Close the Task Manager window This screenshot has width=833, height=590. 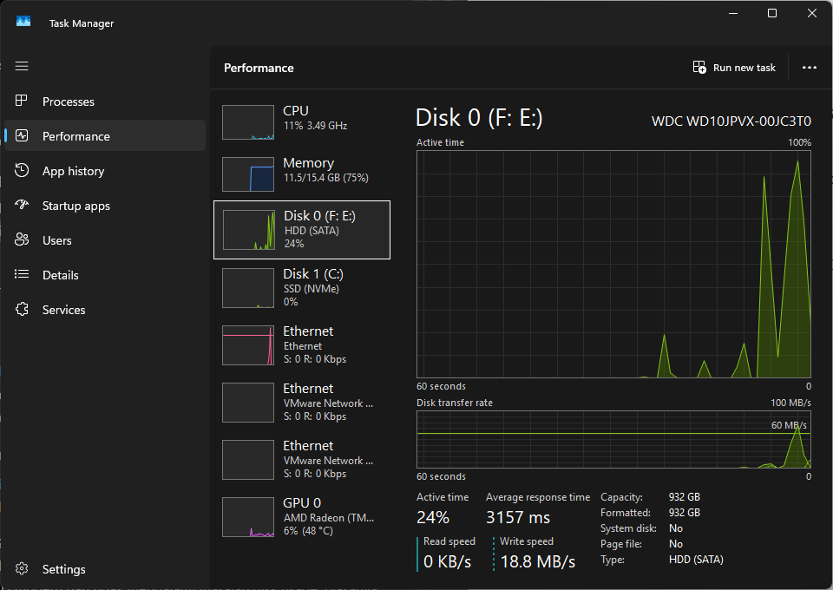pos(812,13)
